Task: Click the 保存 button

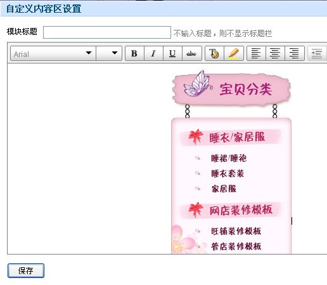Action: coord(26,270)
